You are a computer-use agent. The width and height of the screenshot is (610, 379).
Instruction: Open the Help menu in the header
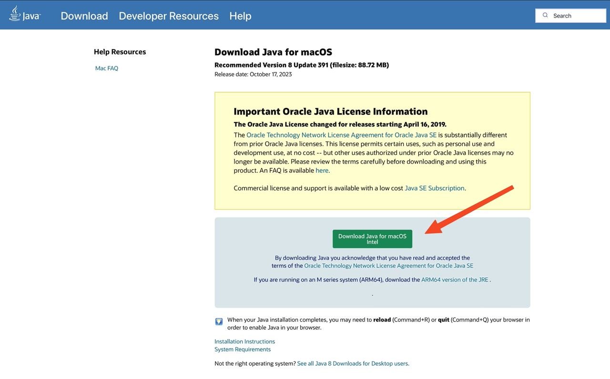point(240,16)
